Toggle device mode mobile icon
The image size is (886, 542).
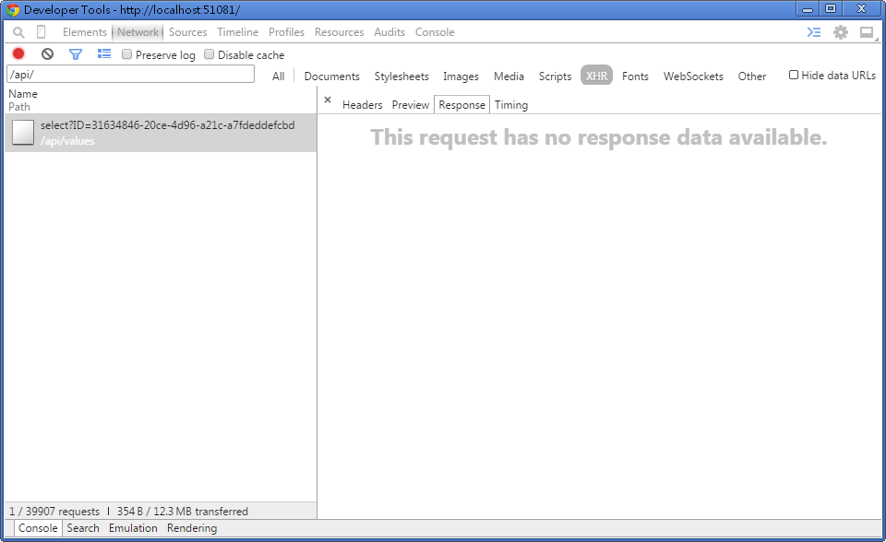[41, 32]
